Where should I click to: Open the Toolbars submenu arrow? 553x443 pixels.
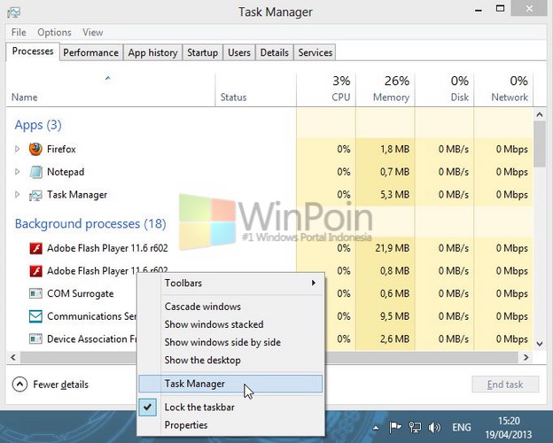click(313, 283)
